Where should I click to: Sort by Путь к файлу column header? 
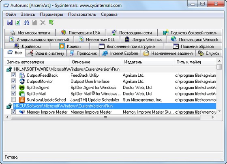[x=195, y=62]
